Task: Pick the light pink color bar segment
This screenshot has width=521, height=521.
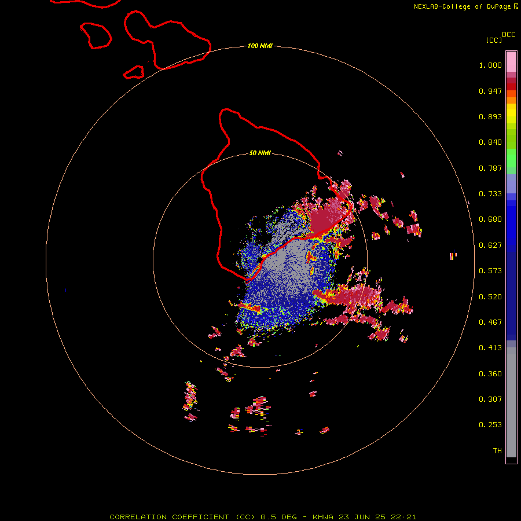Action: point(511,62)
